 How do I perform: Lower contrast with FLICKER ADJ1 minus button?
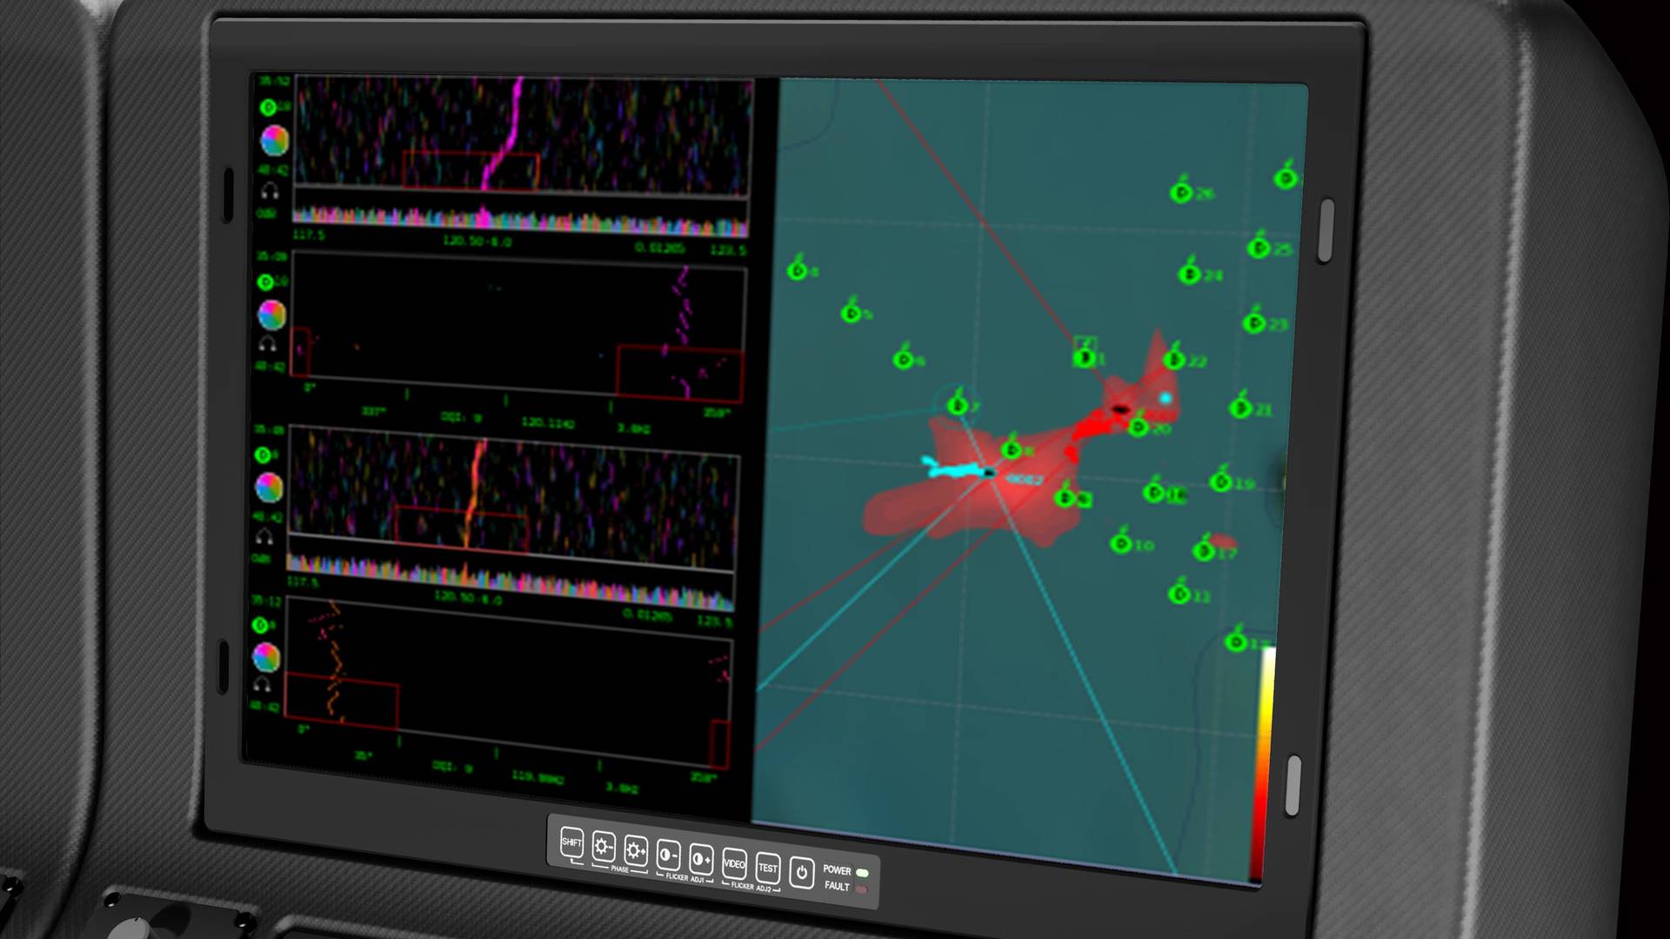(668, 855)
